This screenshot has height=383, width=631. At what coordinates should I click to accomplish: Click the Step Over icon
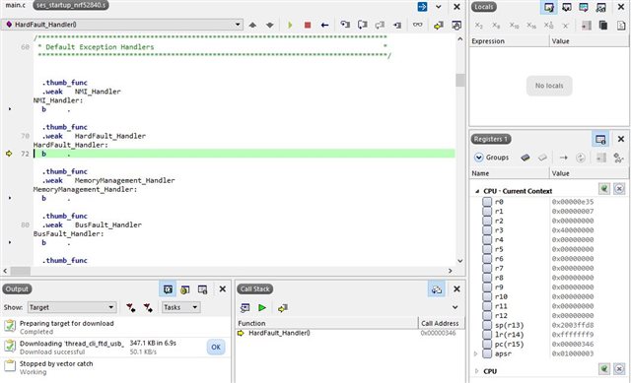[x=363, y=25]
